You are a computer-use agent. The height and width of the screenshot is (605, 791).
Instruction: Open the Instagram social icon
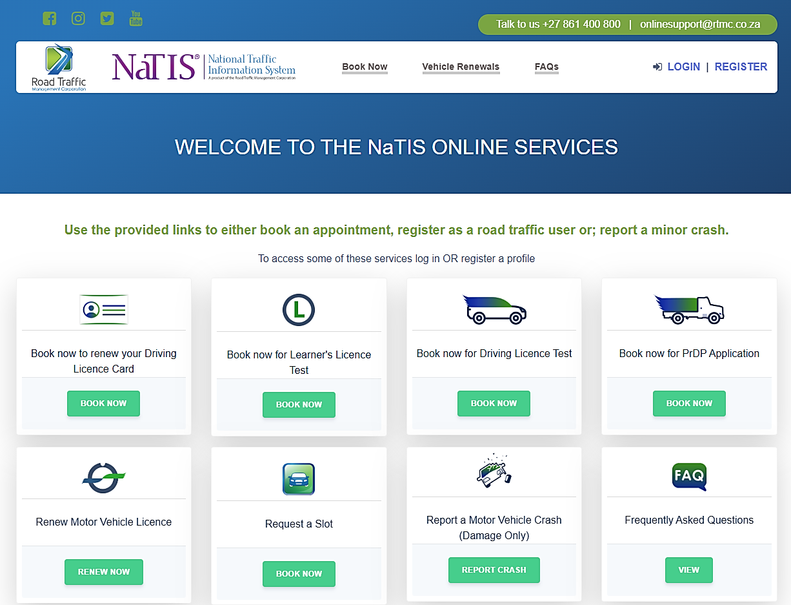[x=78, y=18]
